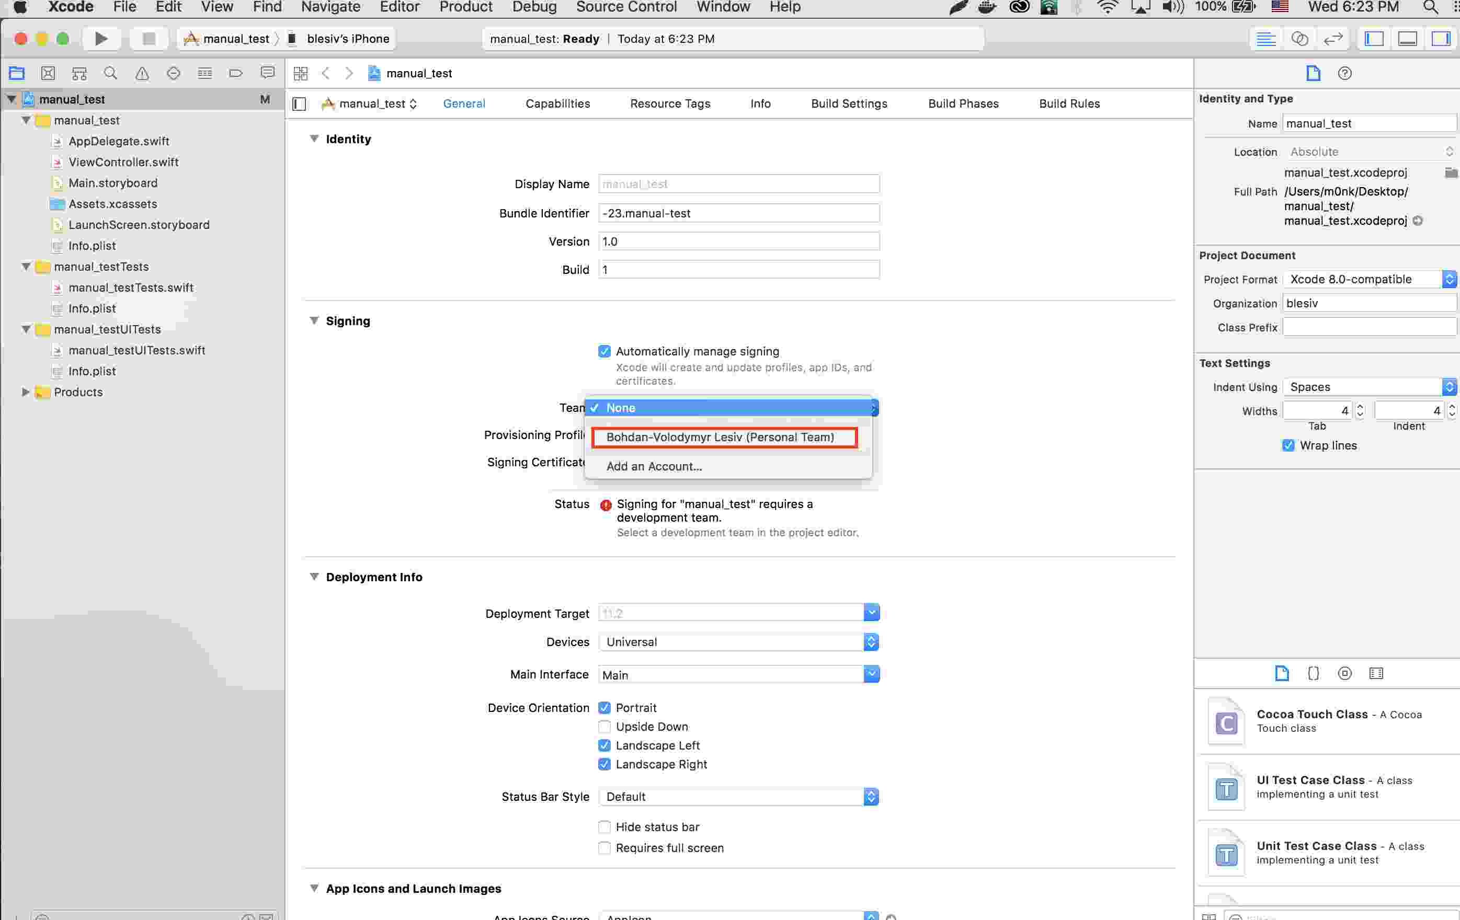Switch to the Build Settings tab
Viewport: 1460px width, 920px height.
pos(849,103)
